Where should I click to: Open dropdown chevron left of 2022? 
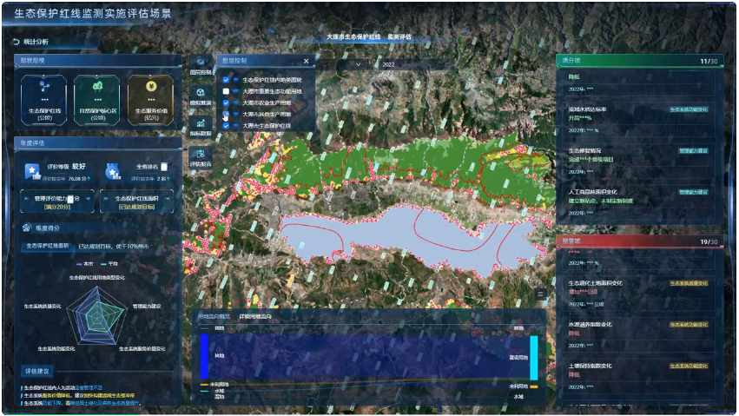[x=359, y=64]
